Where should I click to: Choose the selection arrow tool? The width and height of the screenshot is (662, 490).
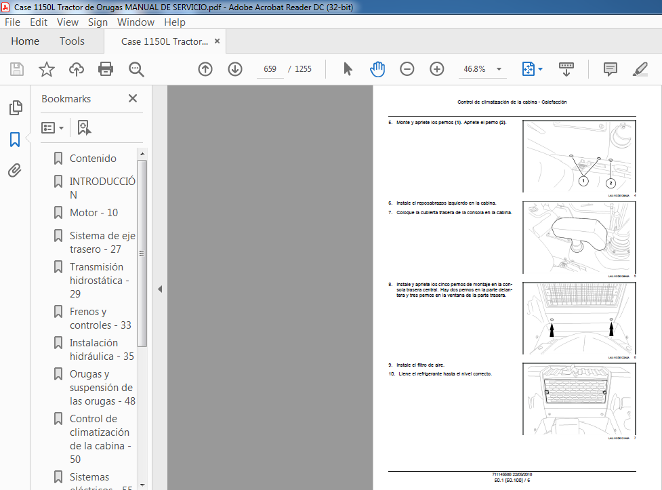(348, 69)
